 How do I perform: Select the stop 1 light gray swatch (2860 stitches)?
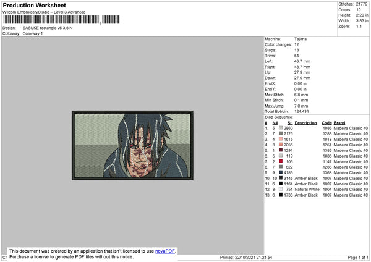click(281, 128)
